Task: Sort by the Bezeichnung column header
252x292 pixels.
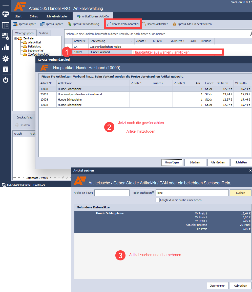Action: click(111, 41)
